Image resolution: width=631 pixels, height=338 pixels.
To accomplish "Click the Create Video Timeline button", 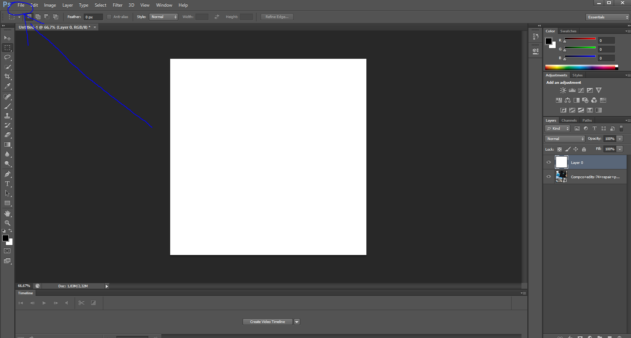I will (x=268, y=322).
